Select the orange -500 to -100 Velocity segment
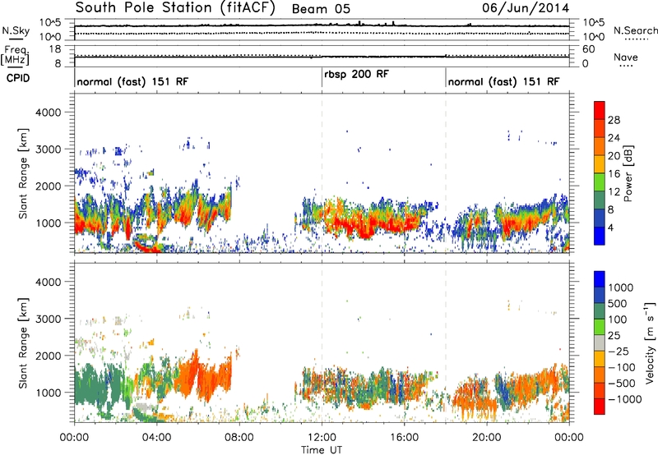Image resolution: width=658 pixels, height=455 pixels. click(x=600, y=375)
